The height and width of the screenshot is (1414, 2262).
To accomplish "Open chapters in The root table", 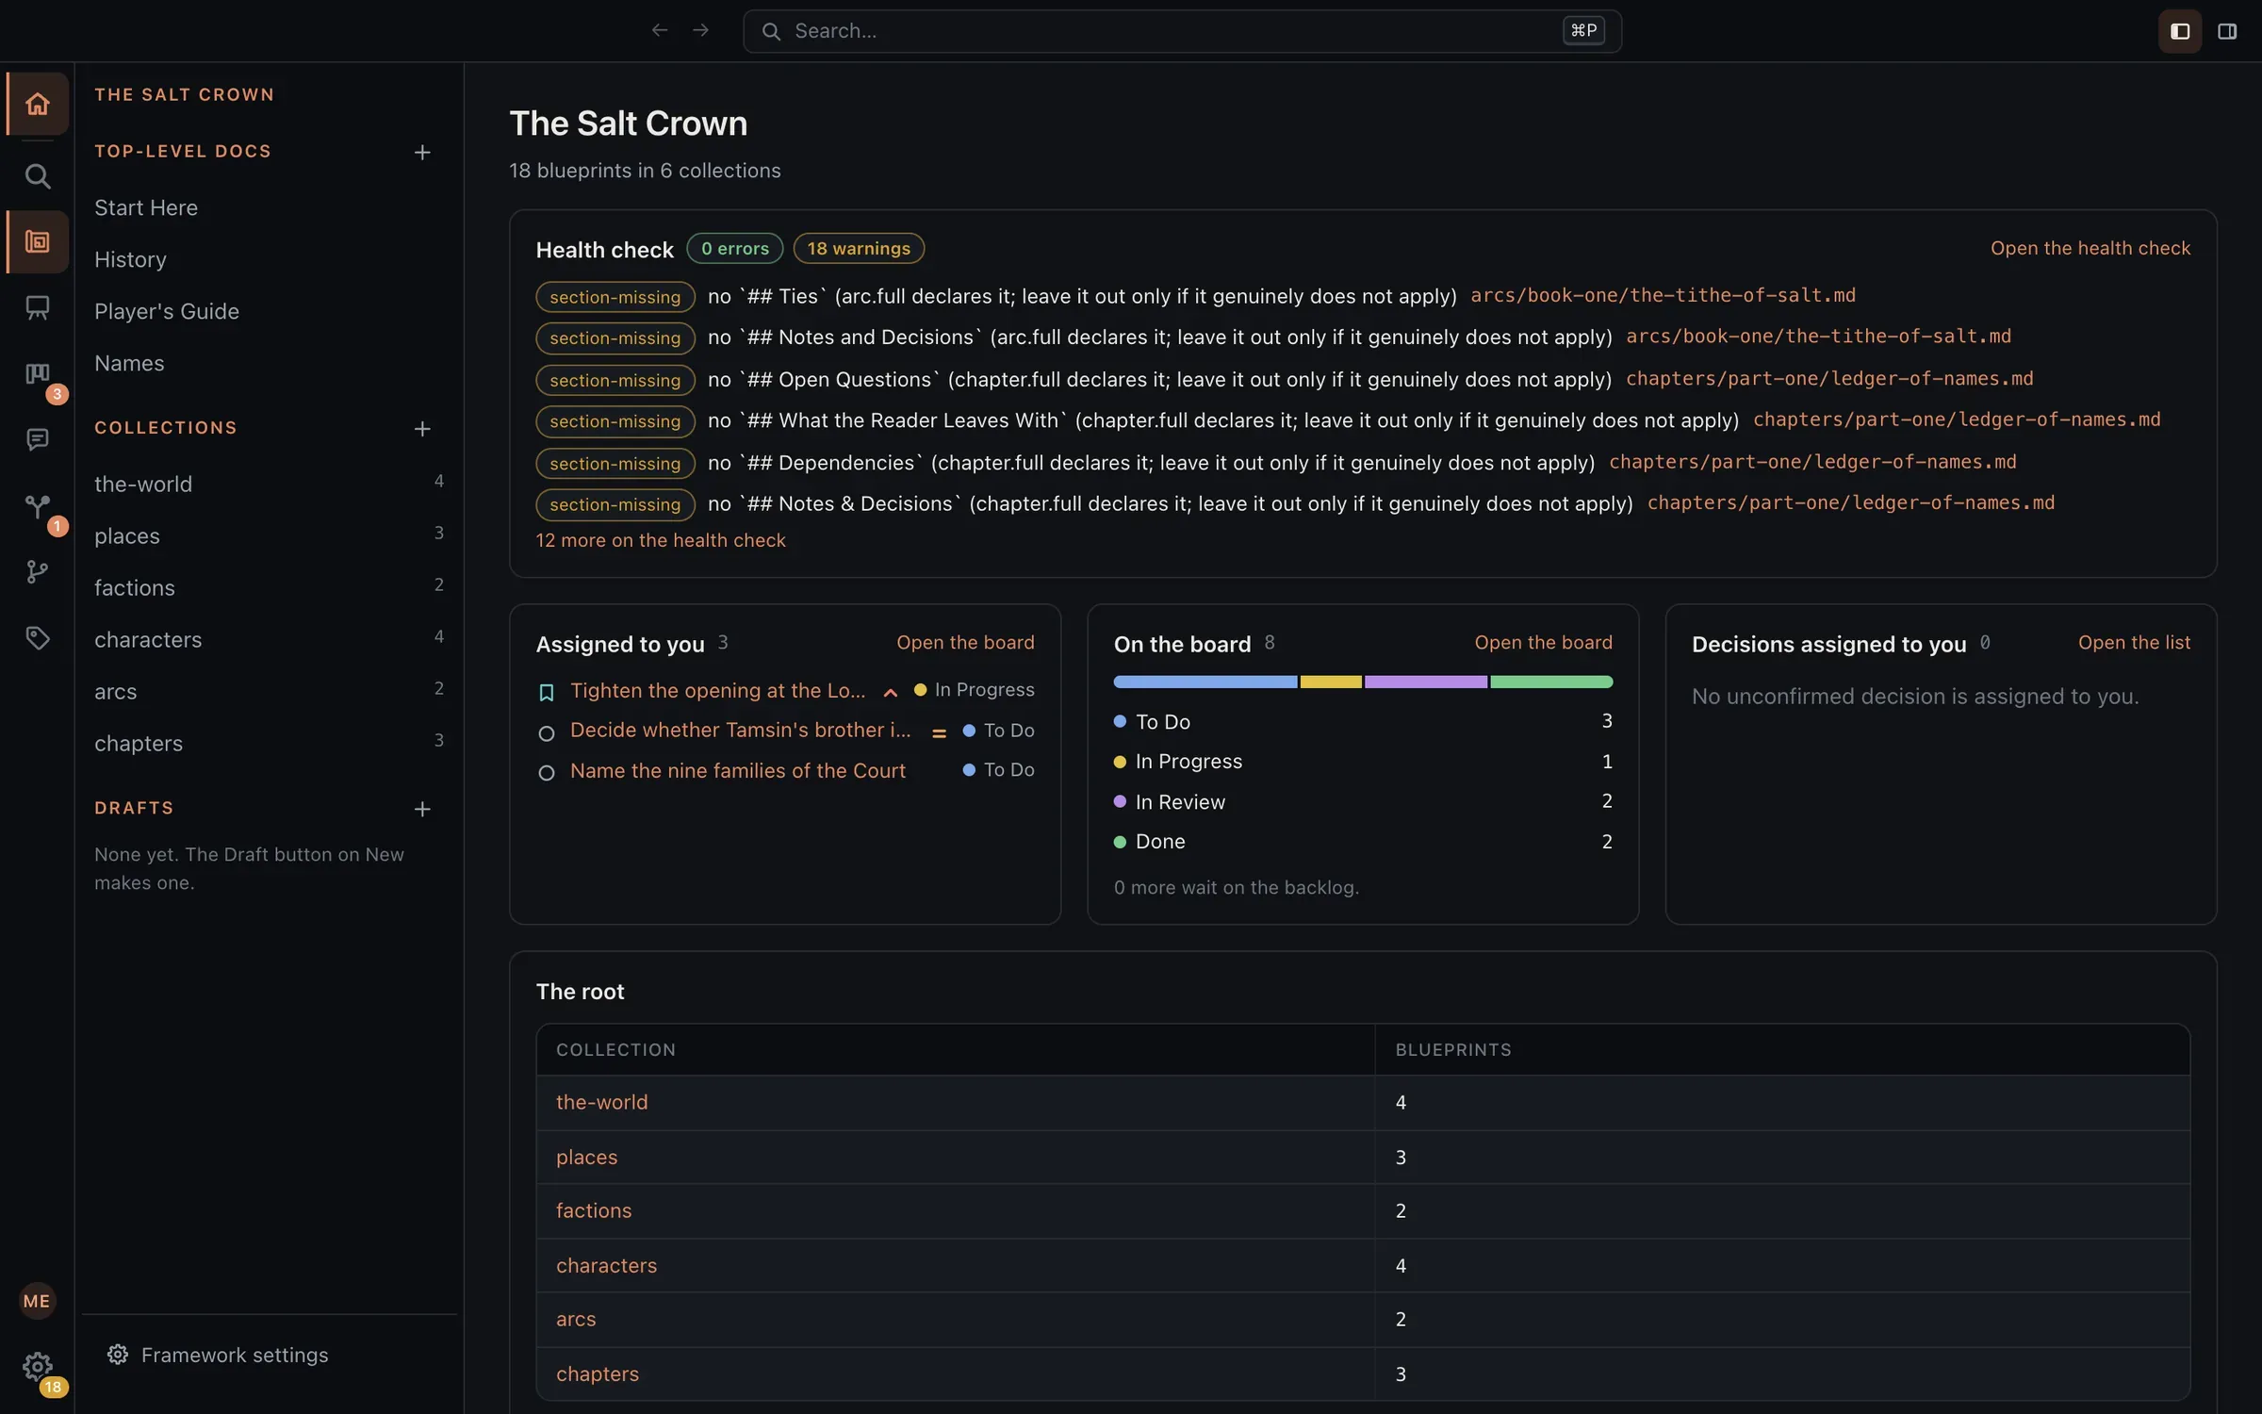I will point(598,1373).
